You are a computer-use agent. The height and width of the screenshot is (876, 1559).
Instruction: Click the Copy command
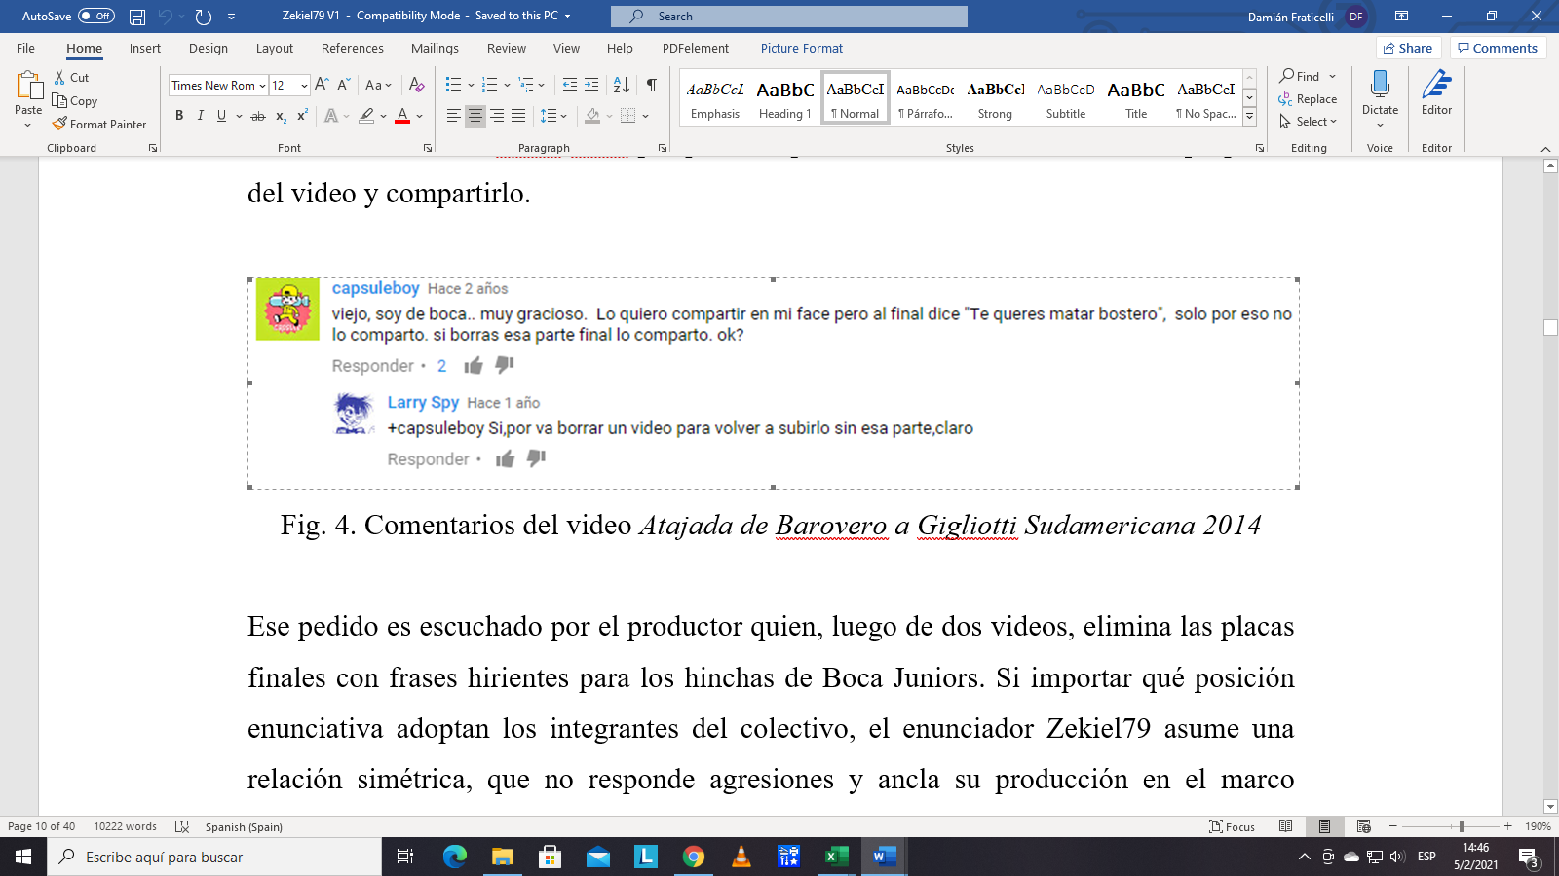[x=75, y=100]
